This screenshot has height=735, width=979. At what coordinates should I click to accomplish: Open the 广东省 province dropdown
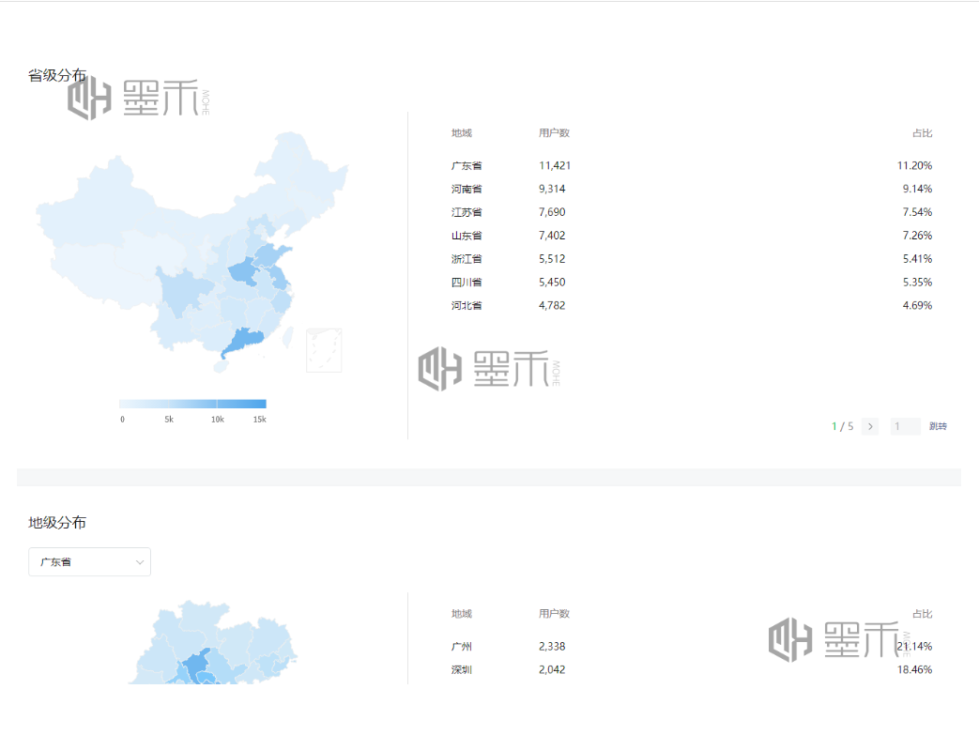[89, 562]
